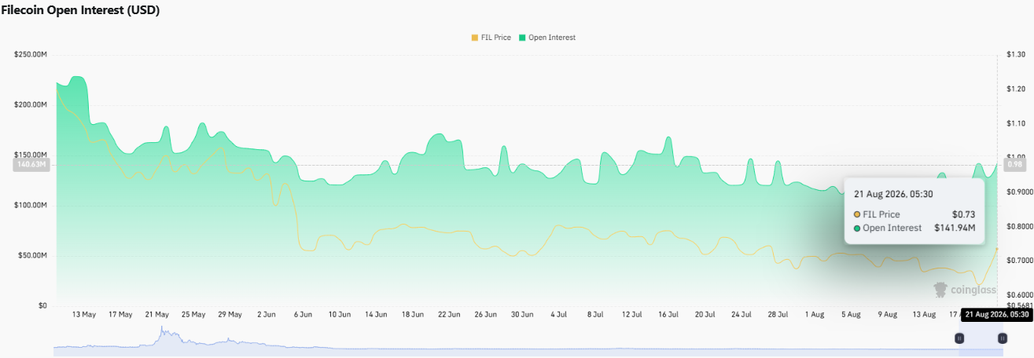1034x358 pixels.
Task: Click the highlighted price point at the line's end
Action: tap(997, 248)
